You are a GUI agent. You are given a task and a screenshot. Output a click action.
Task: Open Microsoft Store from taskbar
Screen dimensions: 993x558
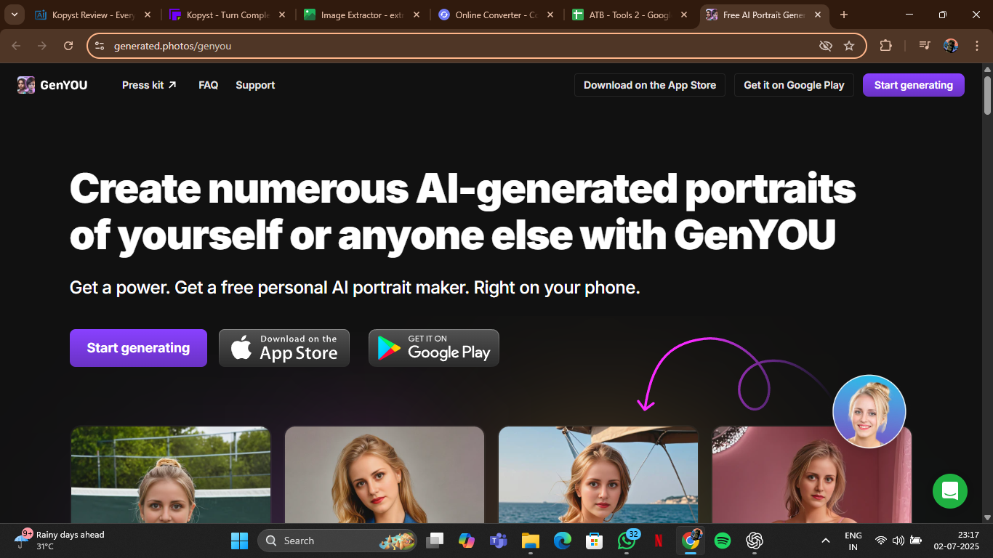[595, 541]
